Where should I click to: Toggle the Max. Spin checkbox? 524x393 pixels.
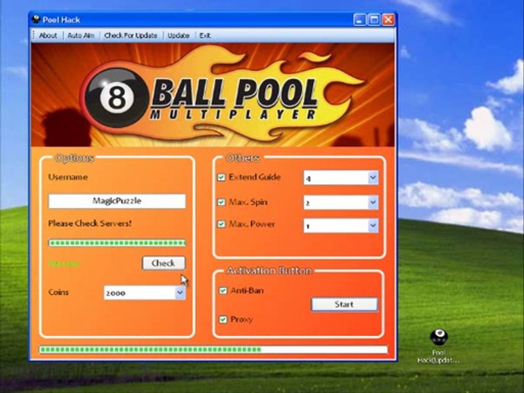coord(221,202)
